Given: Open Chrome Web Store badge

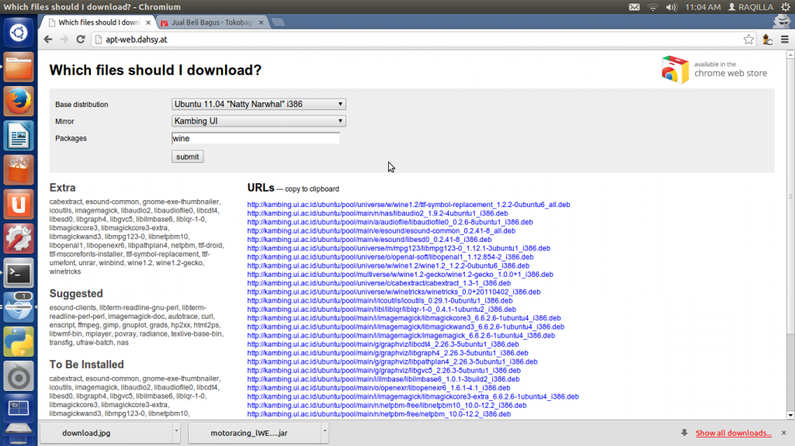Looking at the screenshot, I should (714, 70).
